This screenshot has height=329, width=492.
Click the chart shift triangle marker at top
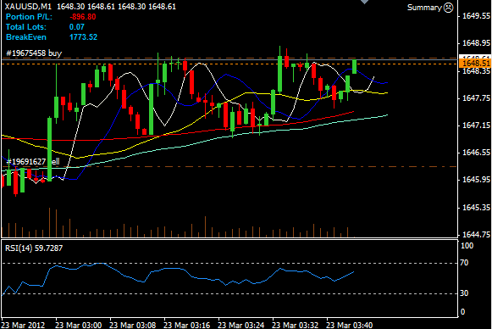(x=364, y=2)
